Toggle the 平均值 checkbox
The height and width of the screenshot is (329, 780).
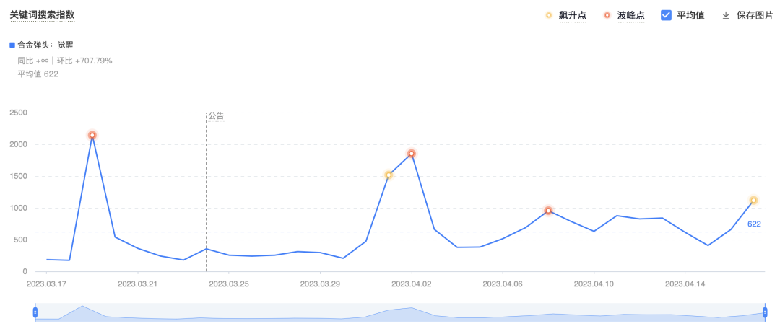point(667,15)
